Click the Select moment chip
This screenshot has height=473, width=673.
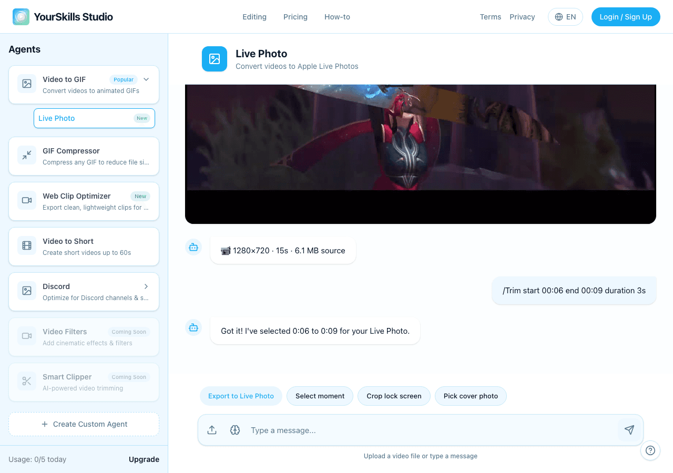coord(320,396)
